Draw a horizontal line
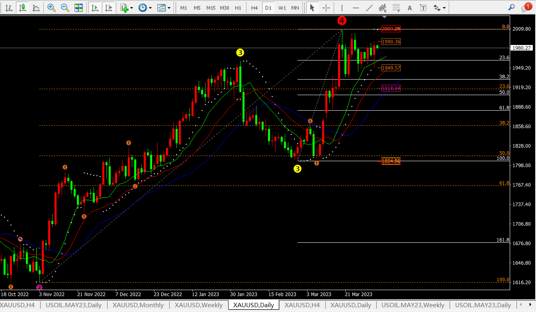Image resolution: width=536 pixels, height=312 pixels. click(x=356, y=8)
